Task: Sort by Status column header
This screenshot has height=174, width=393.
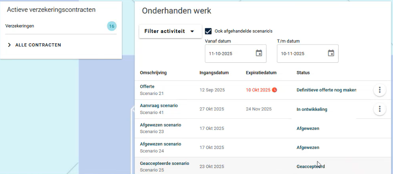Action: pos(303,73)
